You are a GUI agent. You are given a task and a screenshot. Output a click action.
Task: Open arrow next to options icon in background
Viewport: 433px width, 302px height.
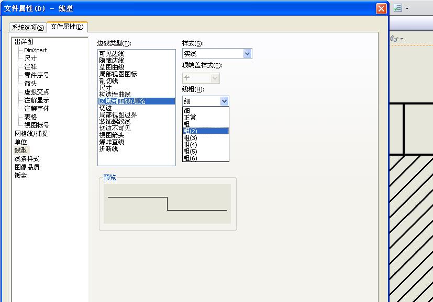click(407, 8)
